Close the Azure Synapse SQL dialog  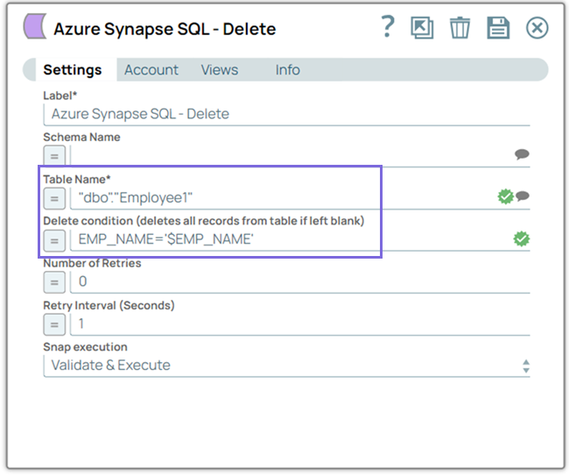537,28
